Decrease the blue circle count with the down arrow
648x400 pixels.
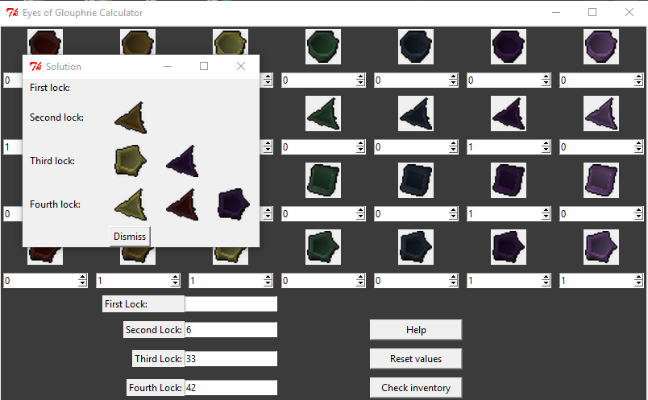[x=453, y=84]
